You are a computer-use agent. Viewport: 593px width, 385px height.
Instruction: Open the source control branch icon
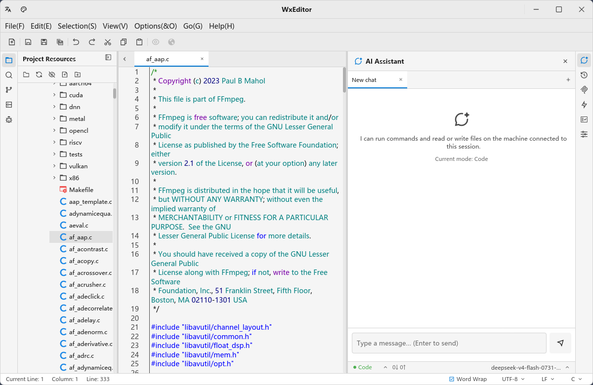point(9,90)
